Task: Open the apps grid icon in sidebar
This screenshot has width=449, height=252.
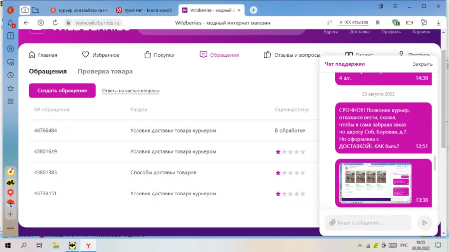Action: [10, 102]
